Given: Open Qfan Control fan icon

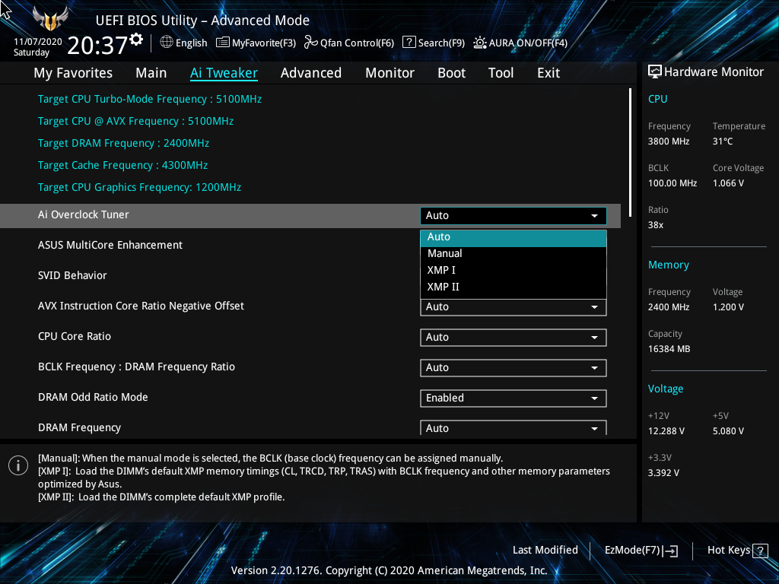Looking at the screenshot, I should pos(311,43).
